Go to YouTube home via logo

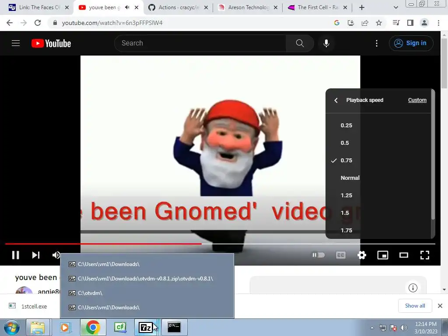pos(51,43)
